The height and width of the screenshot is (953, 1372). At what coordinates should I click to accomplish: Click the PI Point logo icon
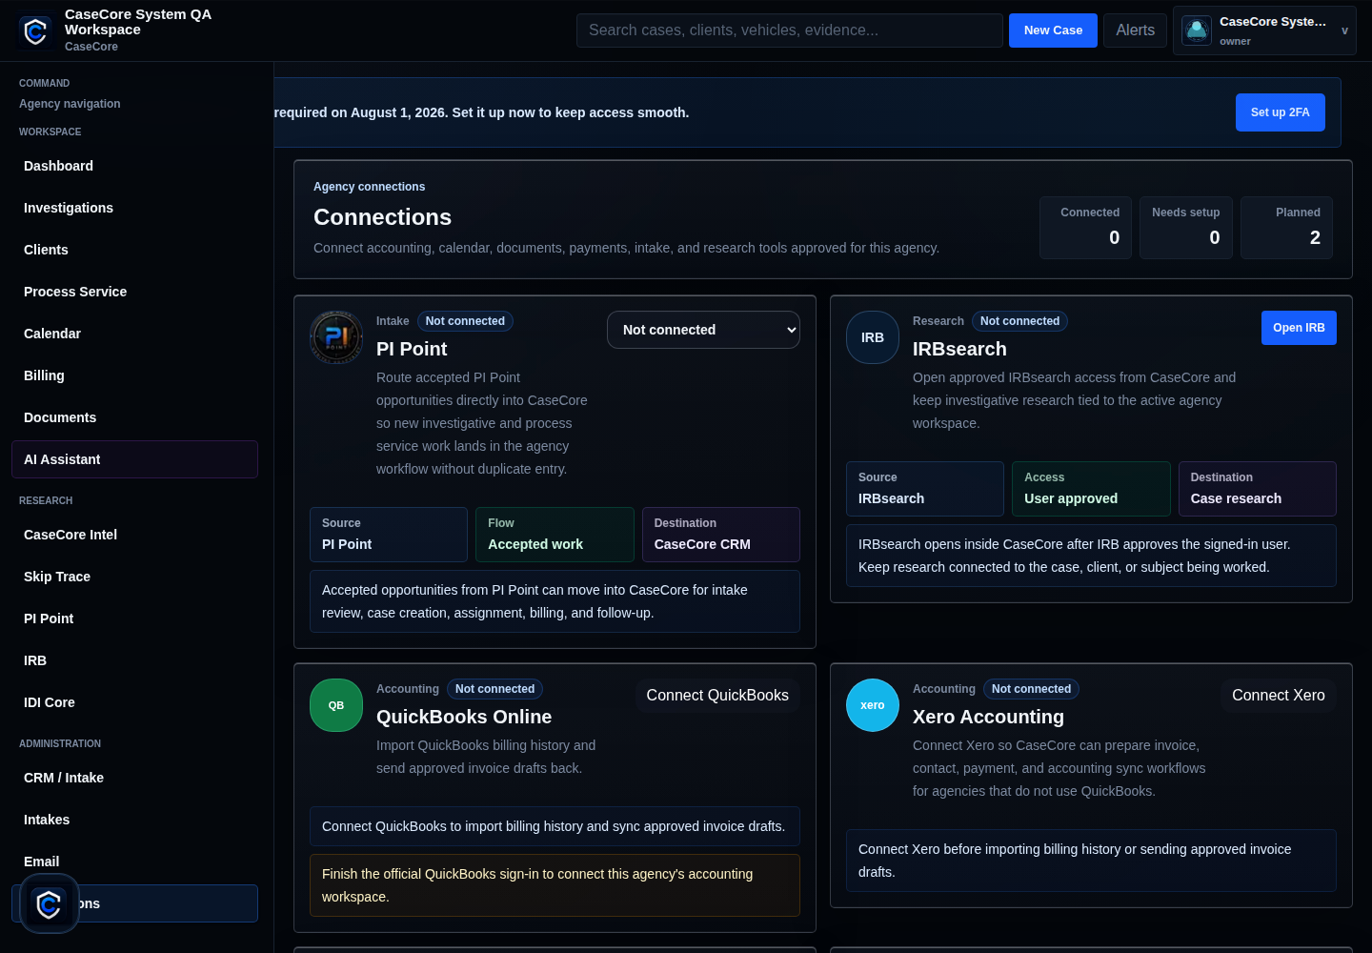tap(336, 337)
